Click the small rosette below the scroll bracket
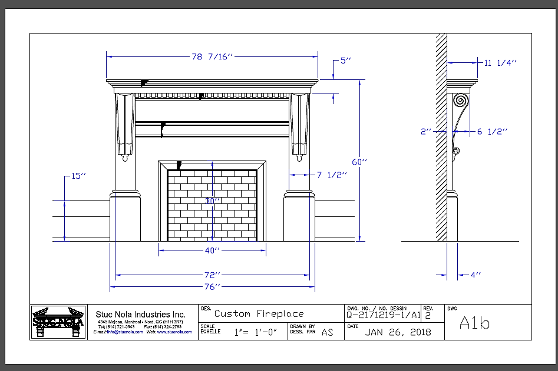 (456, 152)
